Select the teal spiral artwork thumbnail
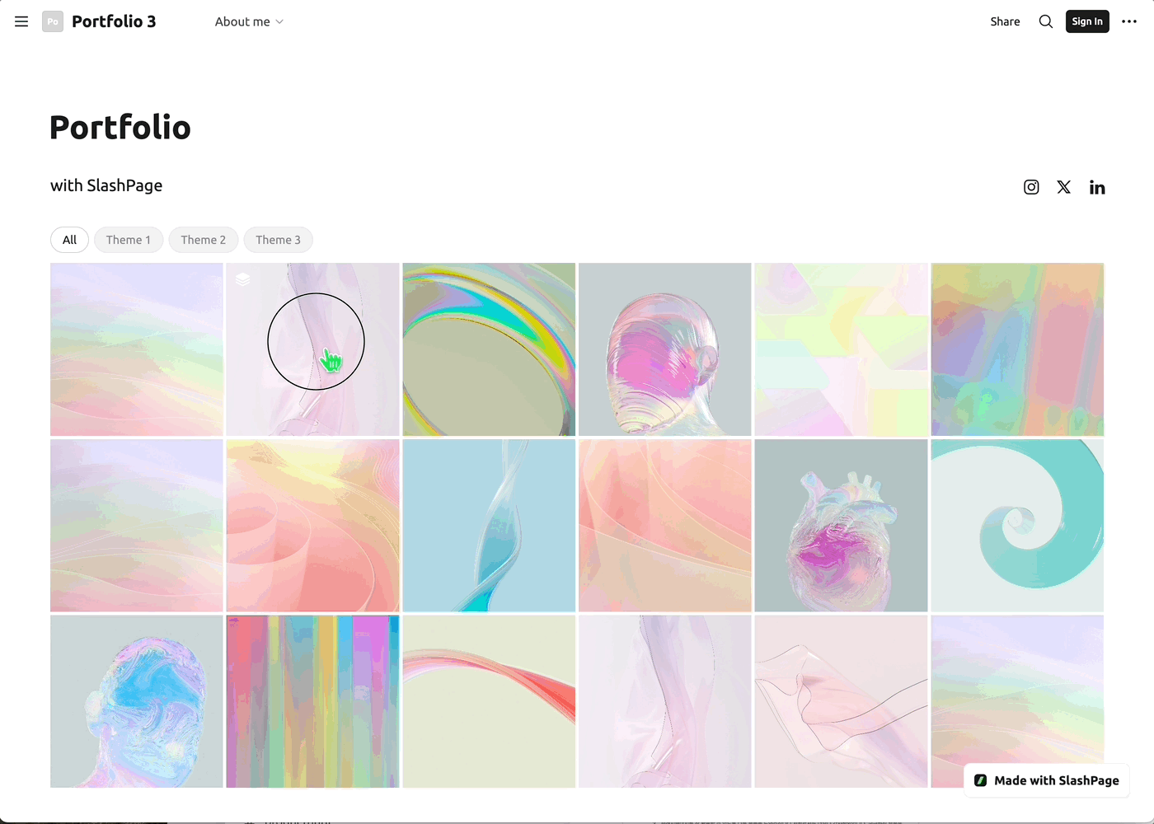1154x824 pixels. click(1017, 526)
